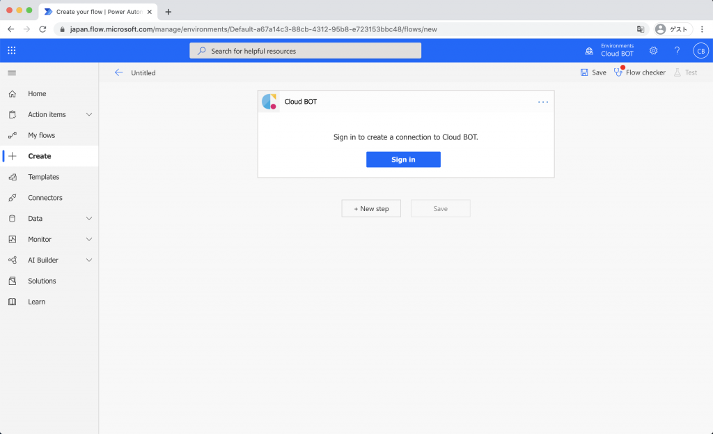Open the CB account avatar
Image resolution: width=713 pixels, height=434 pixels.
[x=700, y=50]
